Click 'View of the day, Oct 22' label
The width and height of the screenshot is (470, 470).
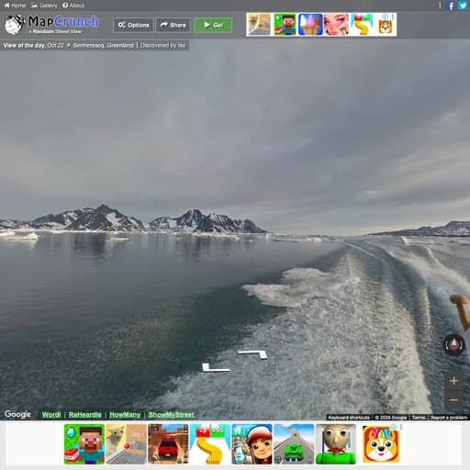34,45
